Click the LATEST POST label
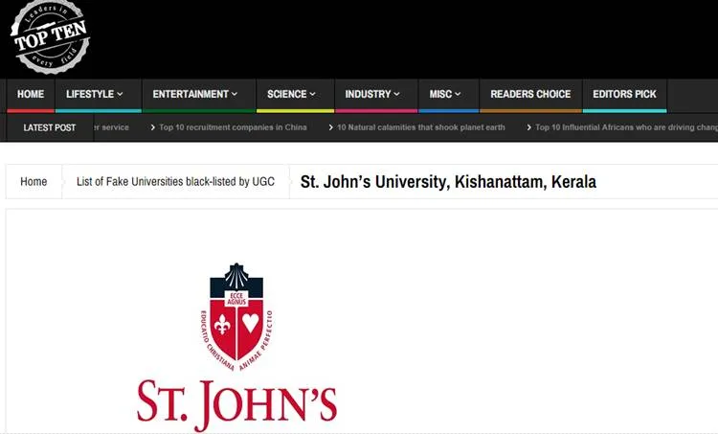 [50, 127]
